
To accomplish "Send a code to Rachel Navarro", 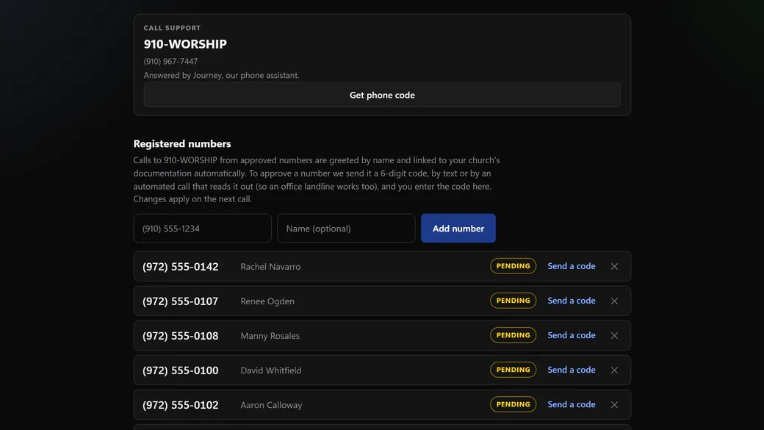I will [x=571, y=266].
